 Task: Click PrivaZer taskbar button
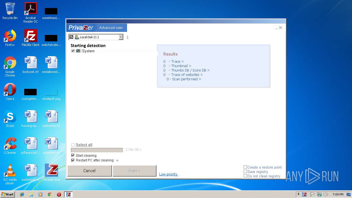pyautogui.click(x=68, y=194)
